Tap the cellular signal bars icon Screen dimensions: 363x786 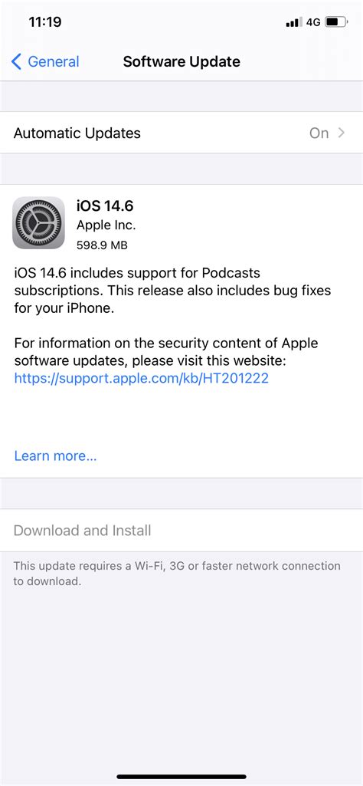point(294,22)
